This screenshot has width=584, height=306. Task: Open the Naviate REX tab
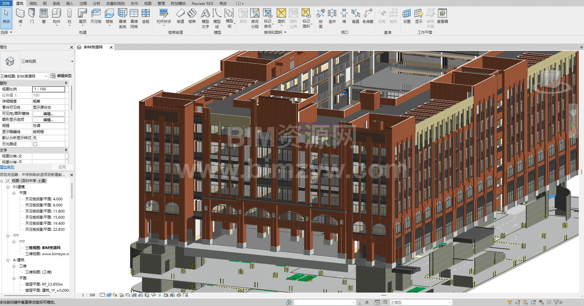pyautogui.click(x=202, y=3)
